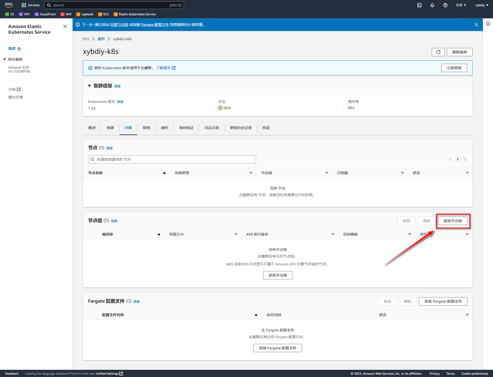Click Feedback in the footer
The height and width of the screenshot is (377, 493).
(x=12, y=373)
